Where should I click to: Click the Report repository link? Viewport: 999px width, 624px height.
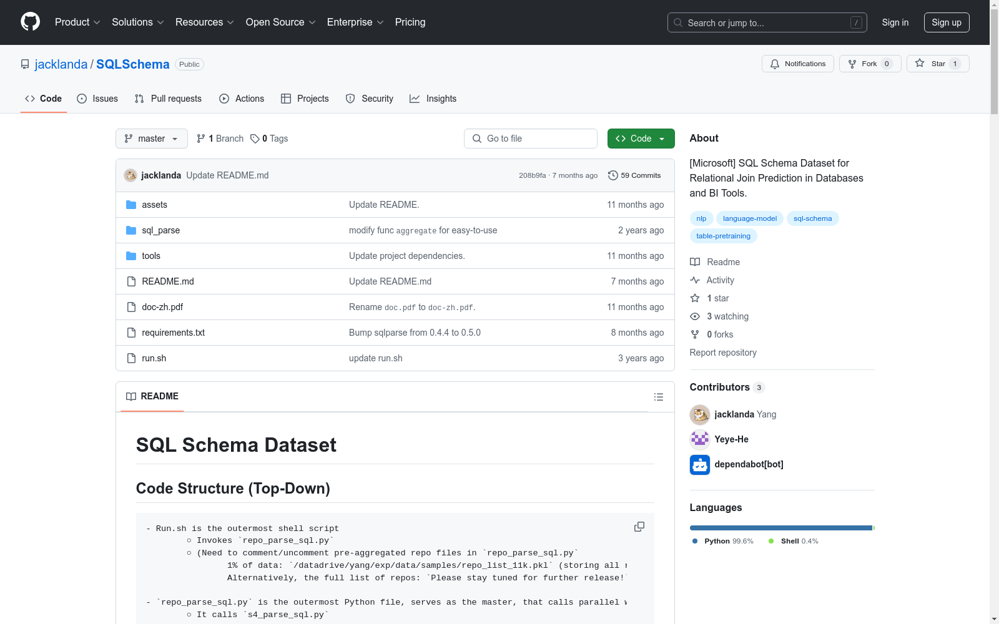pos(723,353)
